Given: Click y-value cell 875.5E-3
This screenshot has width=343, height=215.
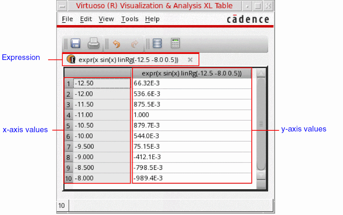Looking at the screenshot, I should [x=192, y=105].
